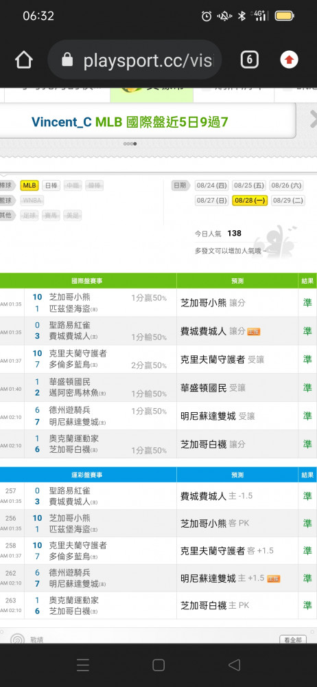Click 芝加哥小熊 讓分 prediction in first row
The width and height of the screenshot is (317, 687).
click(x=213, y=303)
